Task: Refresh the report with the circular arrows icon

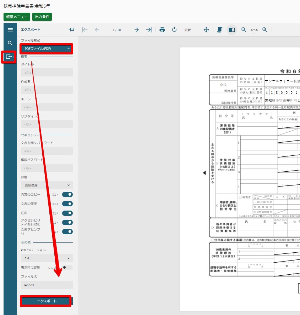Action: [x=174, y=30]
